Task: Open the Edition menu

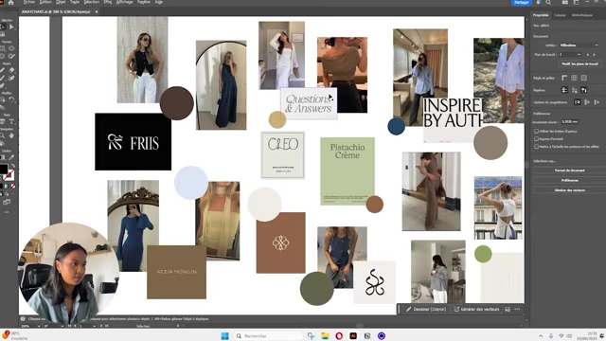Action: [x=45, y=2]
